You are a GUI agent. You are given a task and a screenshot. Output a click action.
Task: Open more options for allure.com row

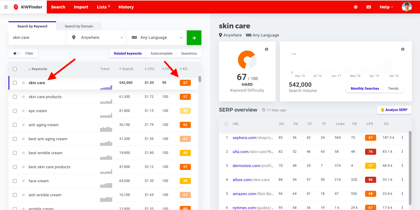tap(402, 180)
